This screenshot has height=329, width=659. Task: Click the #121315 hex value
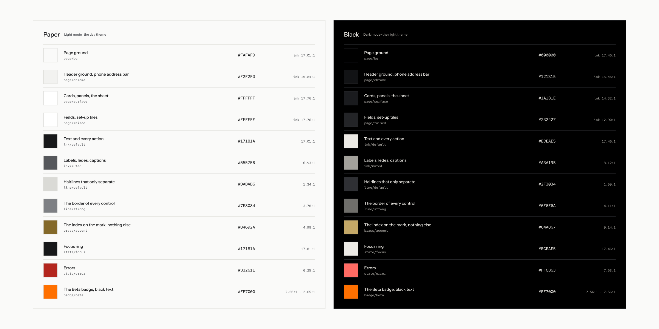(x=547, y=77)
